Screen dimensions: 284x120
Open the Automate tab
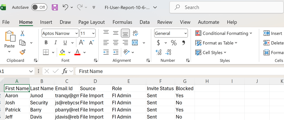[x=208, y=22]
